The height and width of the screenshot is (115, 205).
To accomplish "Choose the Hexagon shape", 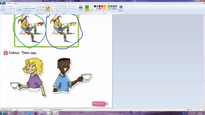I will [x=59, y=8].
